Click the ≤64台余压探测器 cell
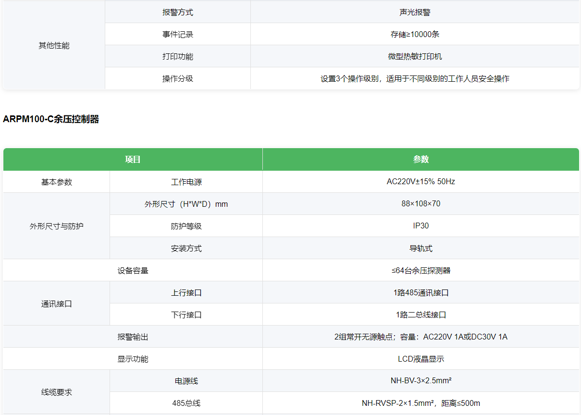The width and height of the screenshot is (581, 415). pos(421,270)
